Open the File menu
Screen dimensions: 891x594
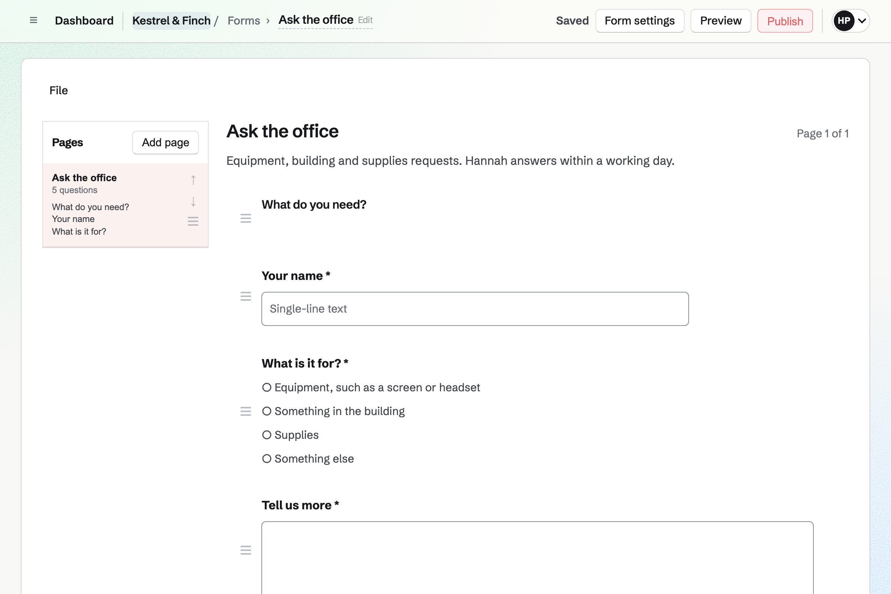pyautogui.click(x=59, y=91)
